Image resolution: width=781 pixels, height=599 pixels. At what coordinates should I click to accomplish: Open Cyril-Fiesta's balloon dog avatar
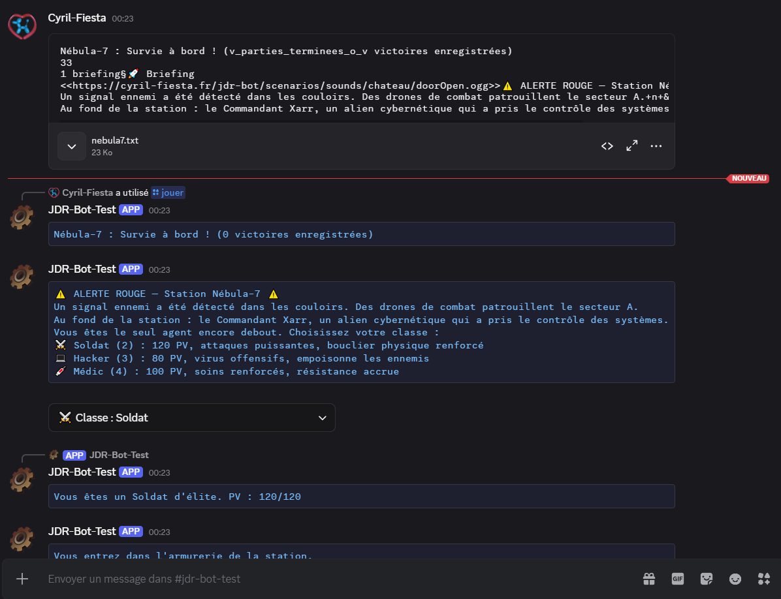(22, 26)
